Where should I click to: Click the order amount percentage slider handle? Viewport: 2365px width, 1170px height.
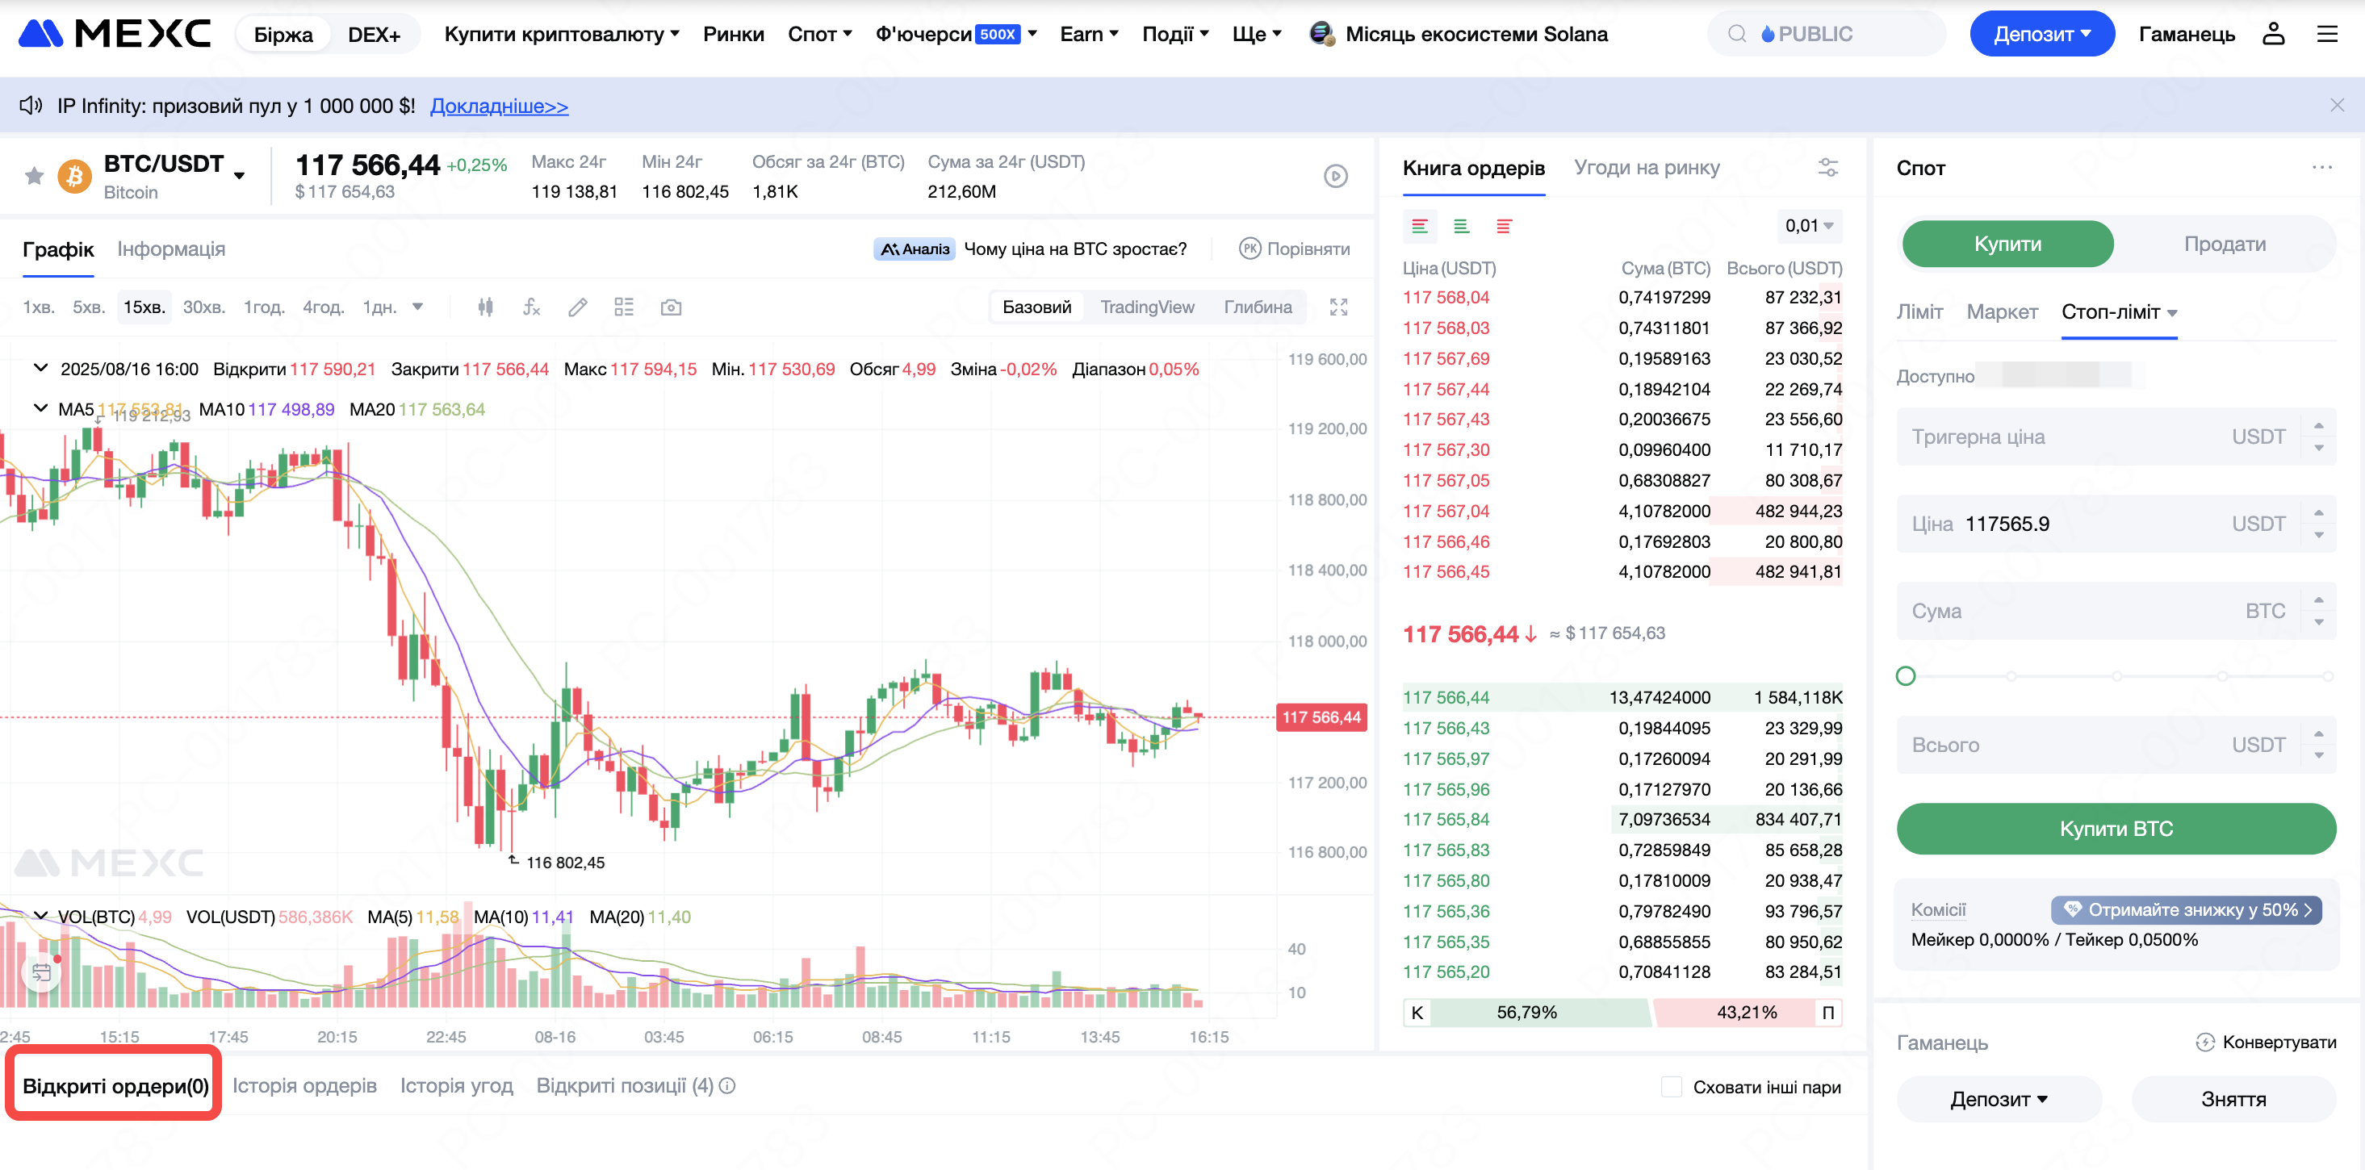(x=1906, y=676)
